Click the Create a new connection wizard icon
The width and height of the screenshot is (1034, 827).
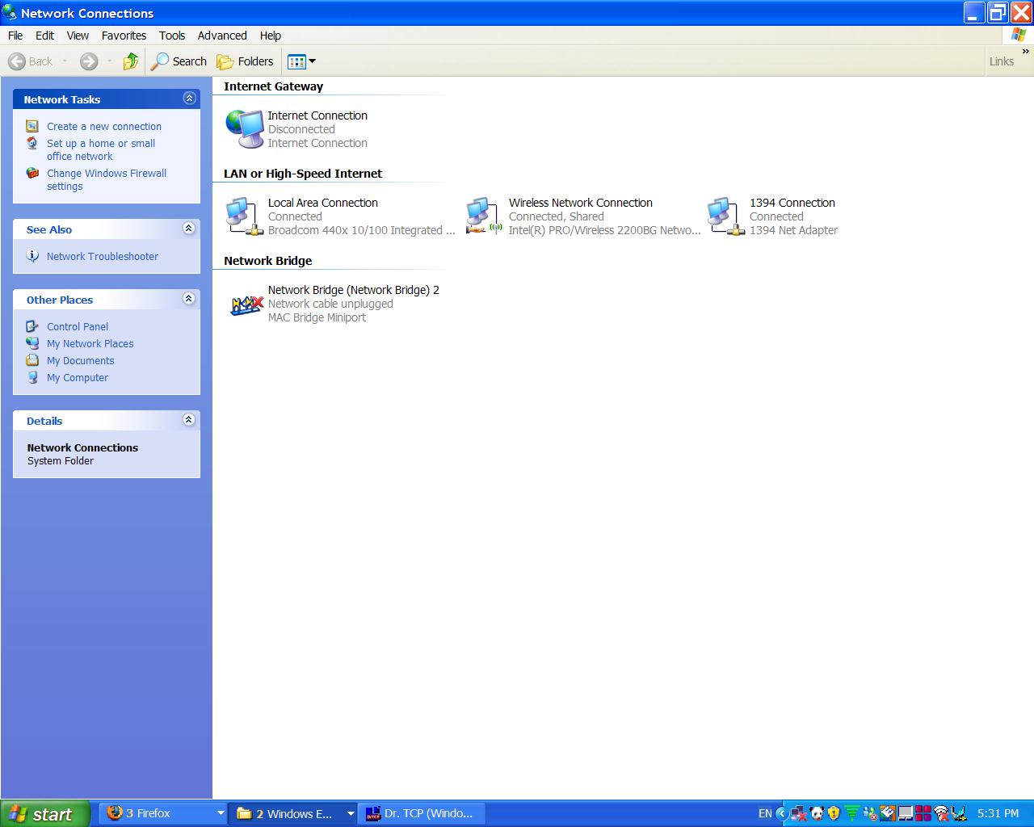(x=32, y=126)
